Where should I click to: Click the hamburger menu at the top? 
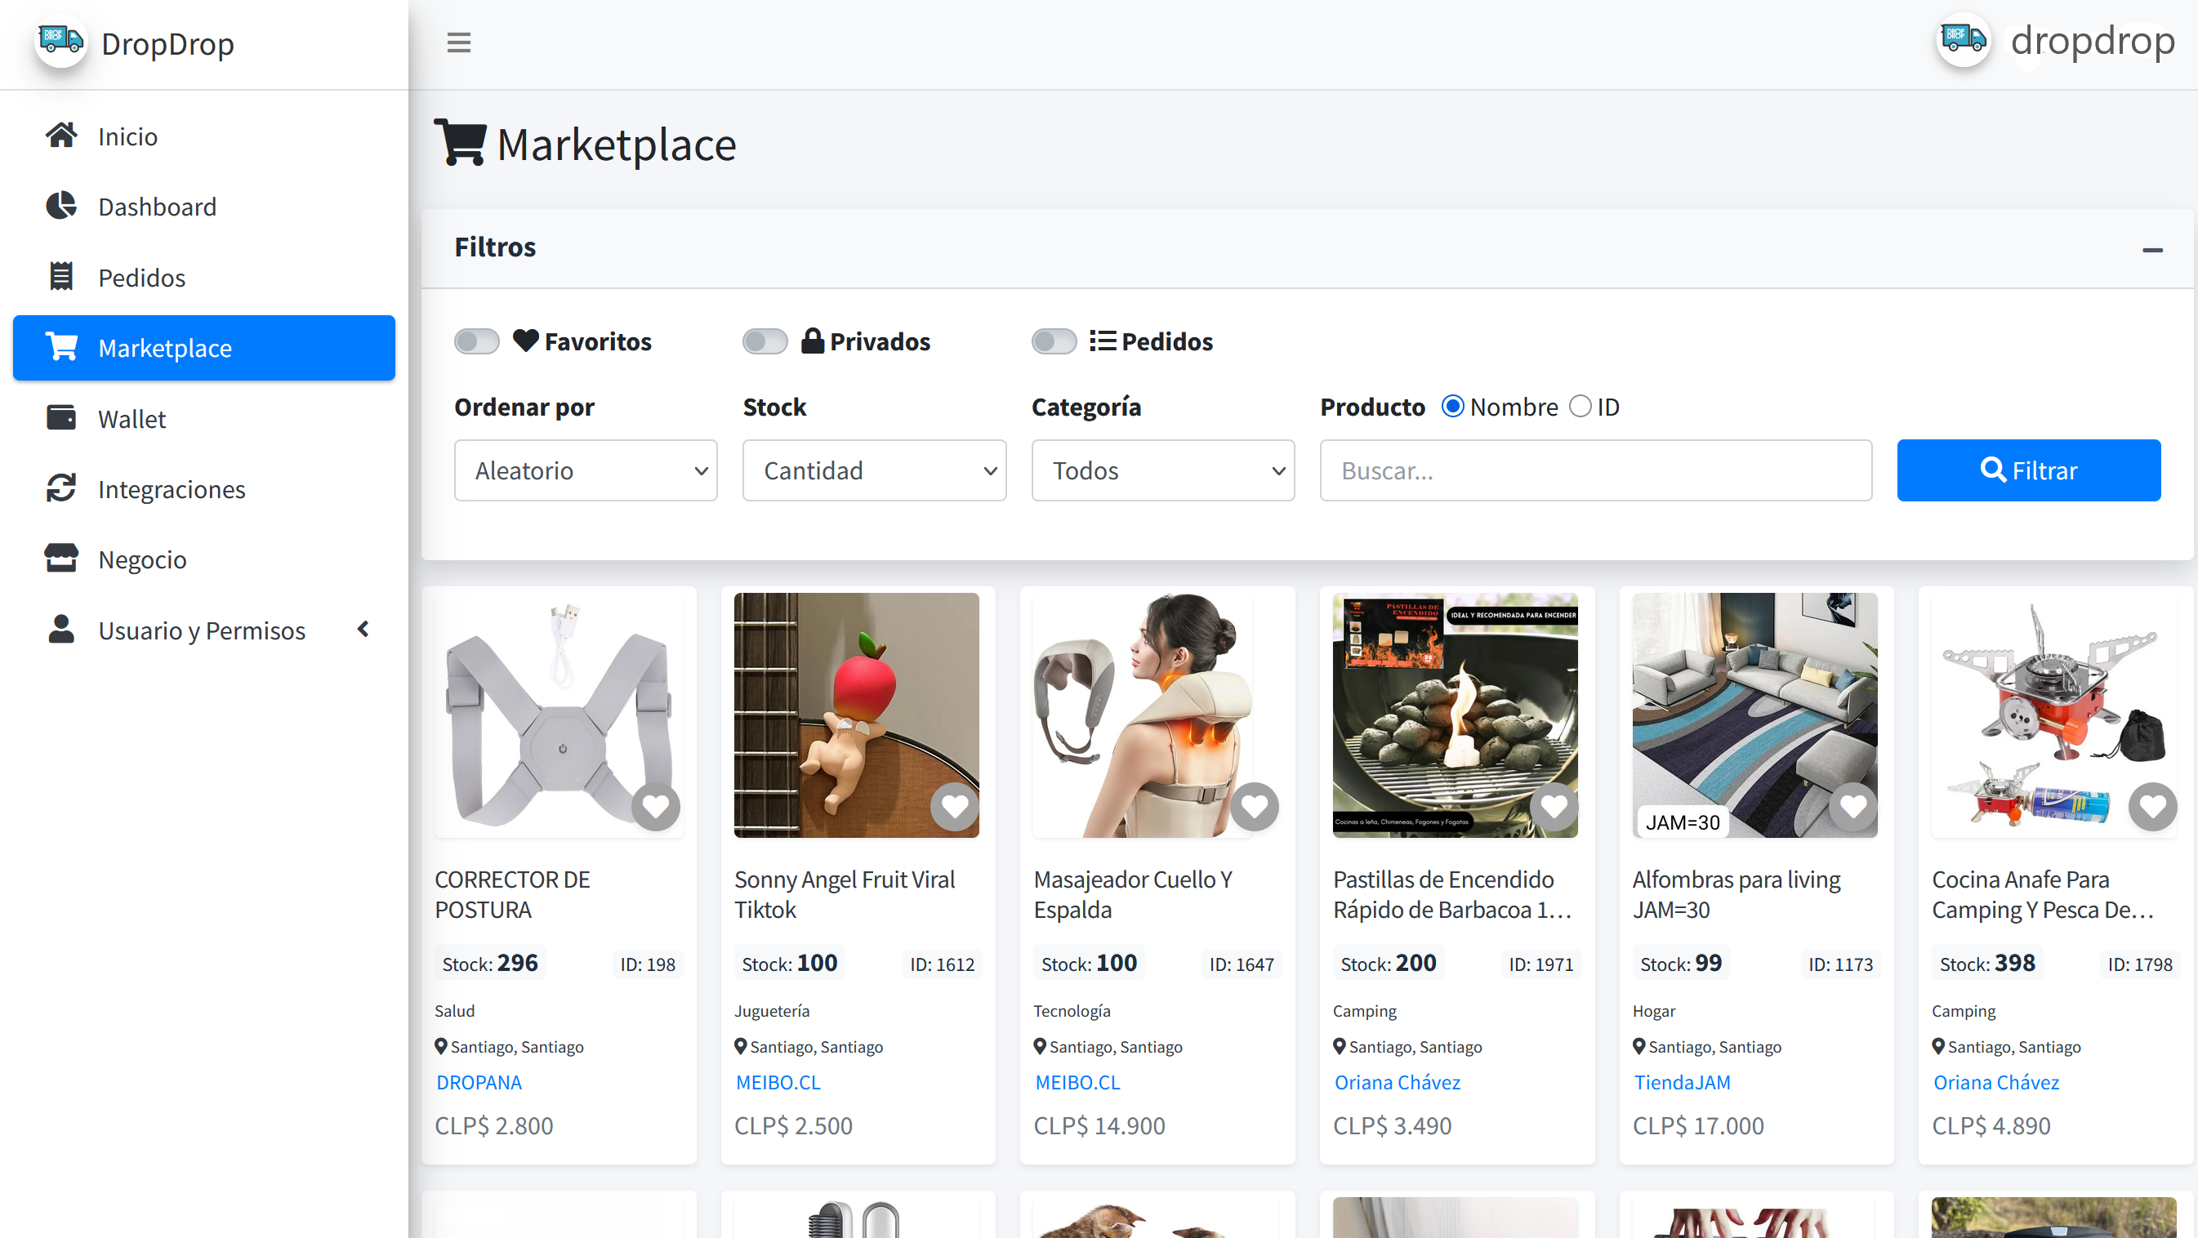(x=458, y=41)
